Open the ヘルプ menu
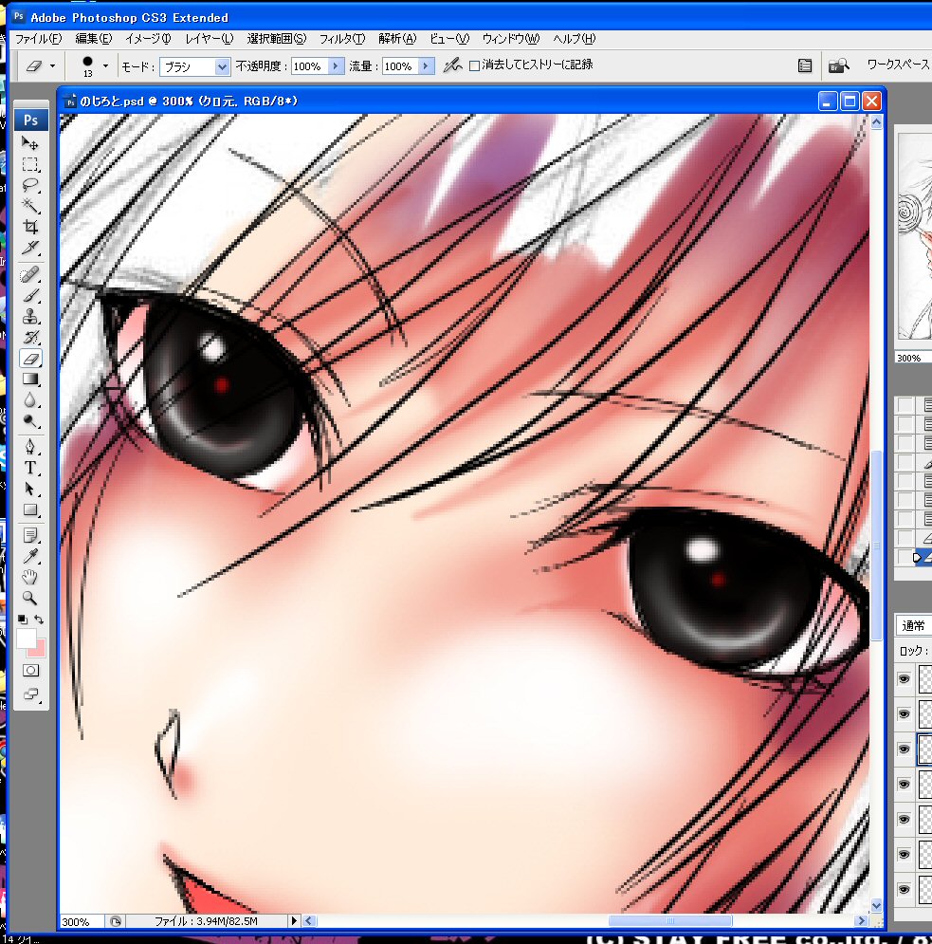The height and width of the screenshot is (944, 932). click(x=574, y=39)
